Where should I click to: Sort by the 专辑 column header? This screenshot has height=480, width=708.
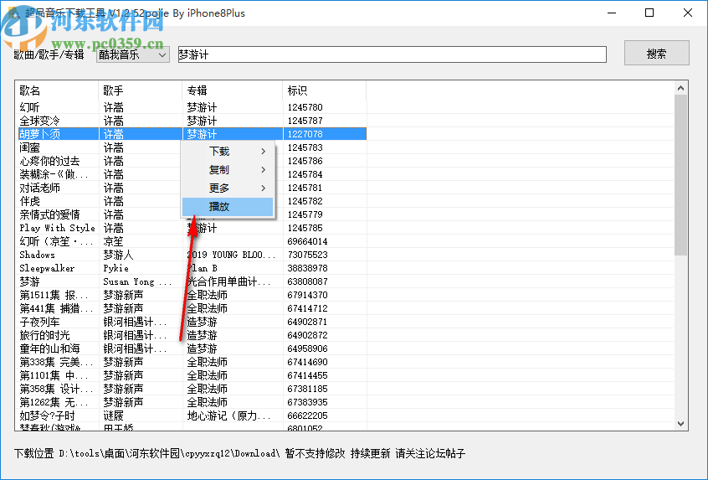[232, 90]
